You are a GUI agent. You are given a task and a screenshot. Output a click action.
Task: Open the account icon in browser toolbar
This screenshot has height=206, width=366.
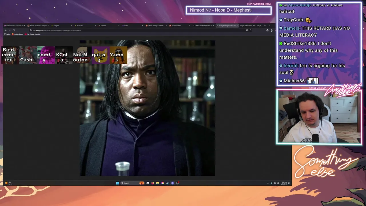[267, 30]
